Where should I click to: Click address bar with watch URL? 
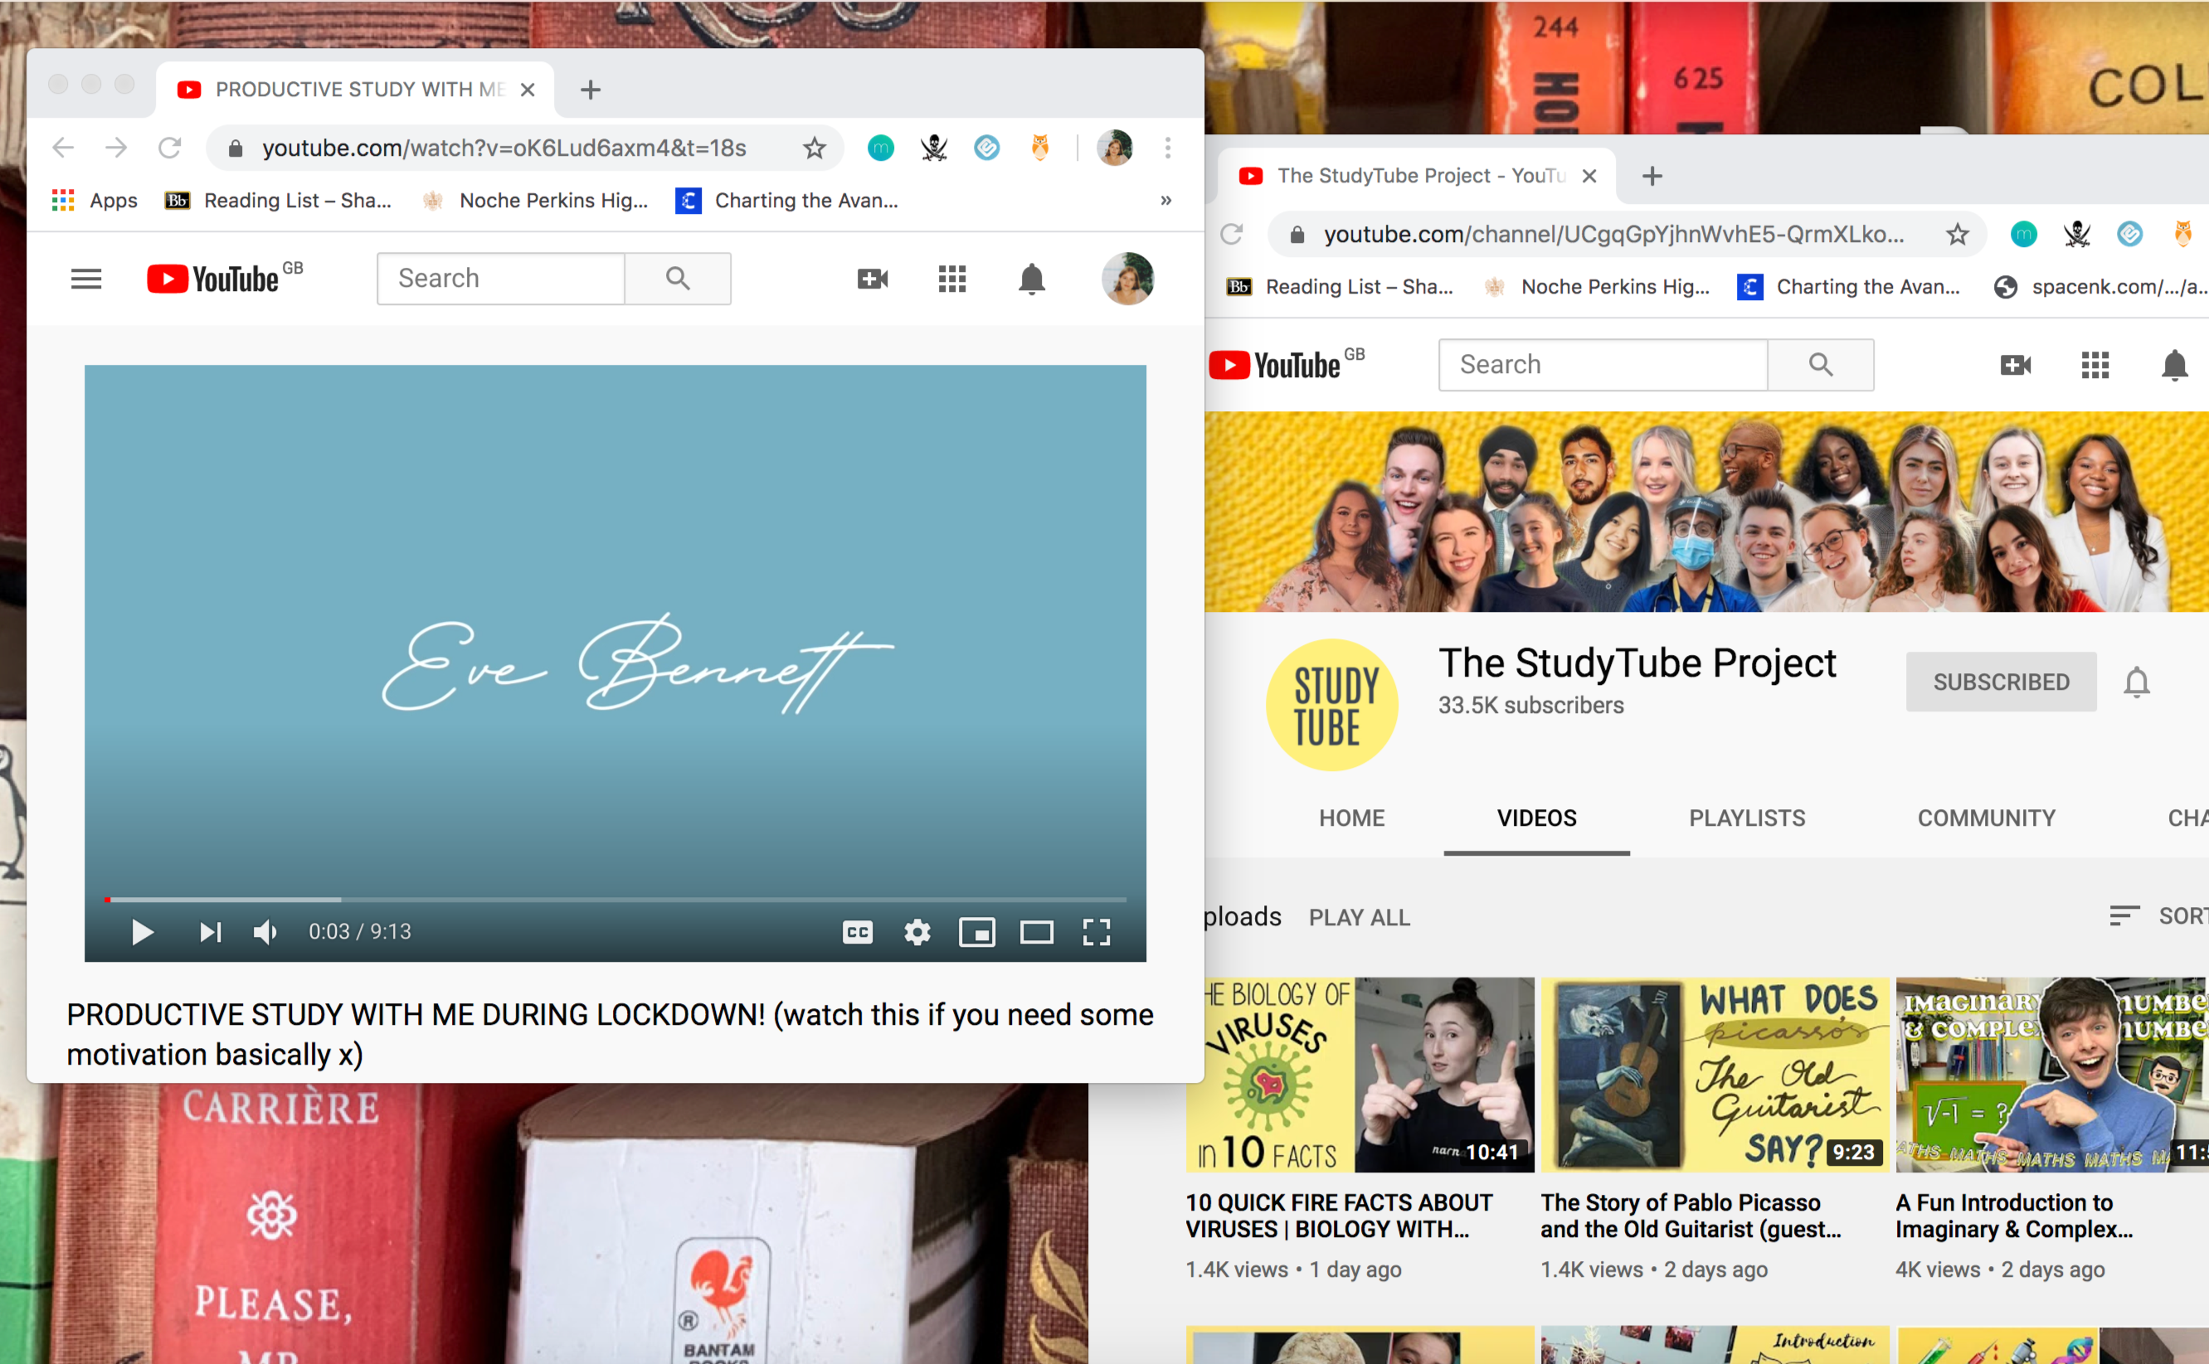(504, 148)
